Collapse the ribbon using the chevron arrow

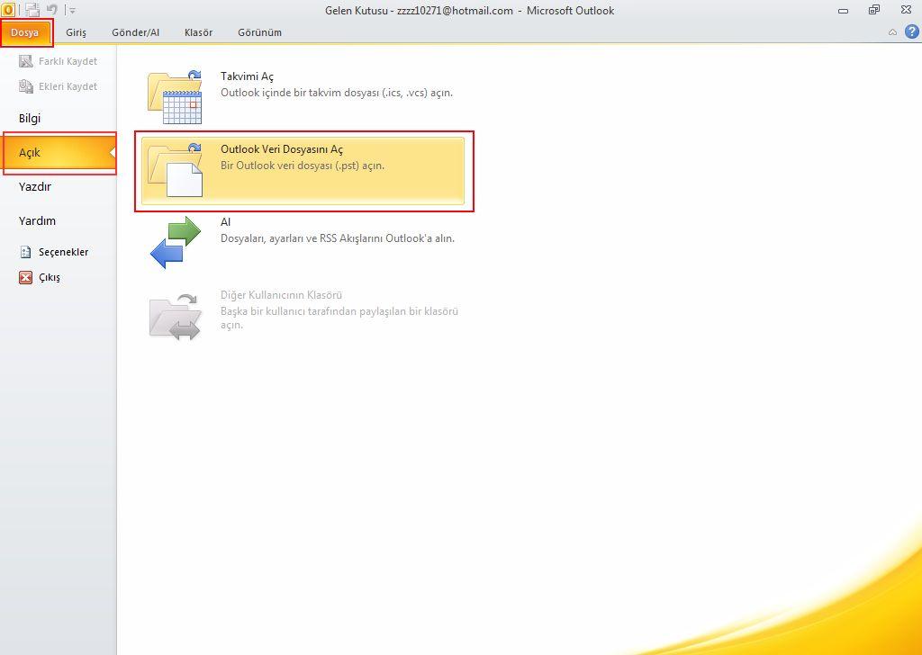pos(892,32)
